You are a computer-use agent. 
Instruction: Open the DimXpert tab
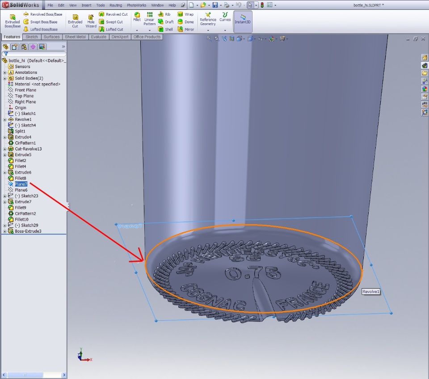point(120,37)
